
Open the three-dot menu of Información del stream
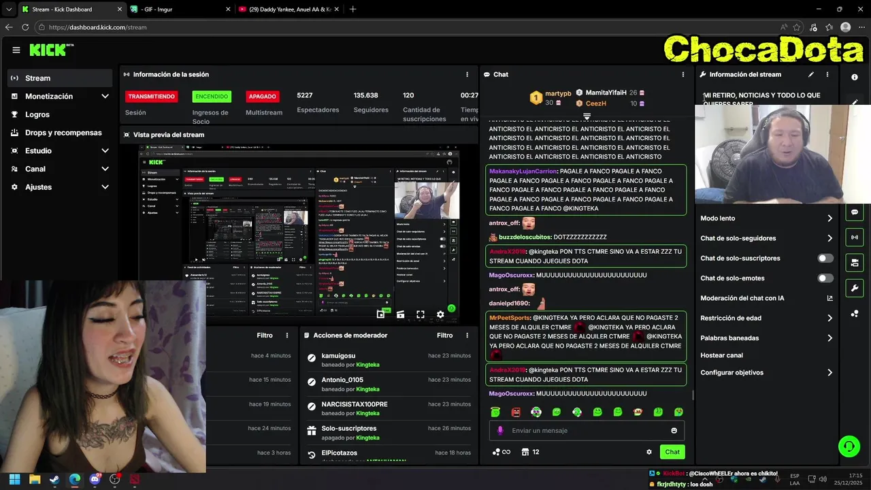coord(827,74)
